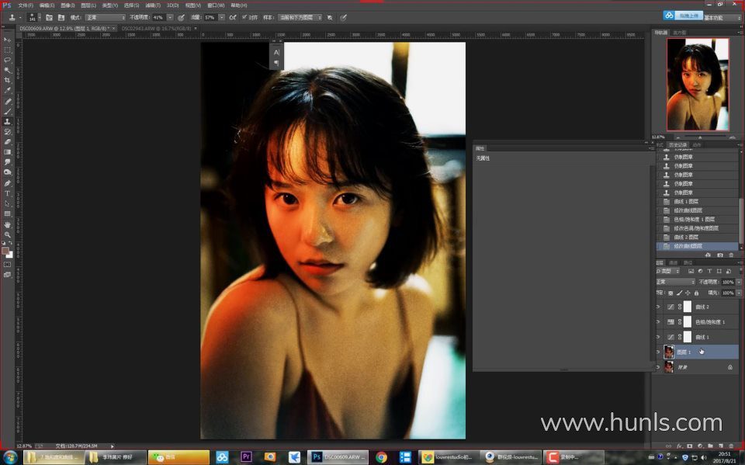Image resolution: width=745 pixels, height=465 pixels.
Task: Open the brush preset picker arrow
Action: pyautogui.click(x=39, y=18)
